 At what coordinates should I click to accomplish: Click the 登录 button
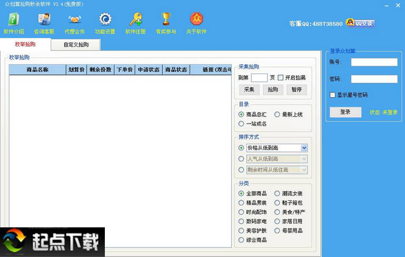[x=345, y=112]
